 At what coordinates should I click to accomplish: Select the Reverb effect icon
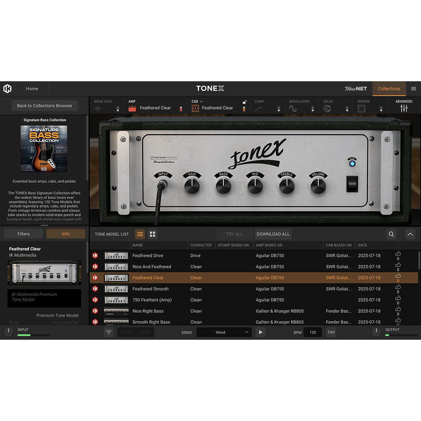[361, 108]
